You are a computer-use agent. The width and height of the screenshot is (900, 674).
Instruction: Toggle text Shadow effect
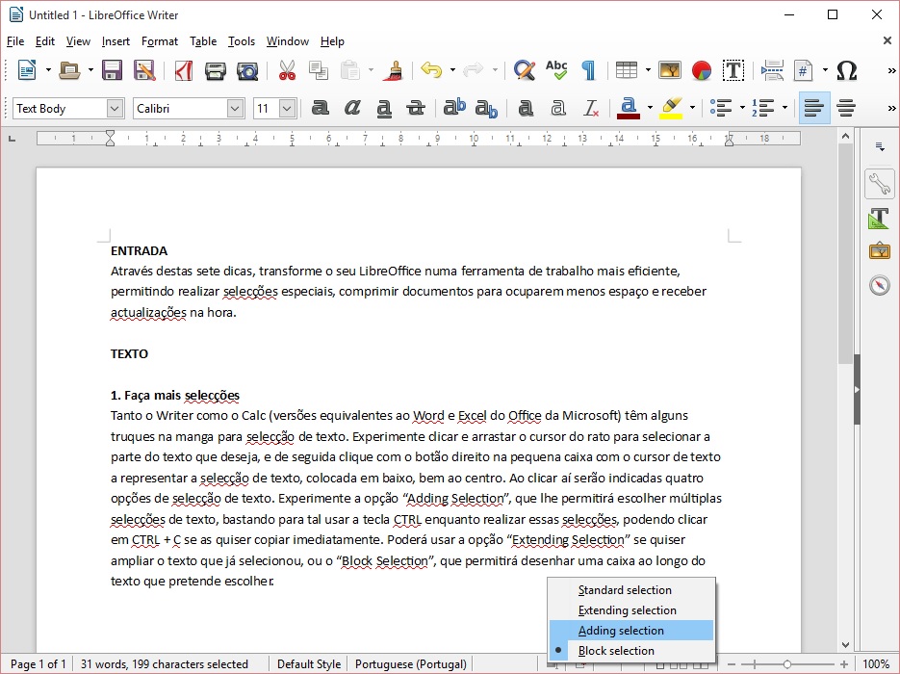[526, 108]
